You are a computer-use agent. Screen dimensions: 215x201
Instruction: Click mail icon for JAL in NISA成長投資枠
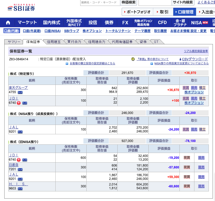click(x=20, y=132)
